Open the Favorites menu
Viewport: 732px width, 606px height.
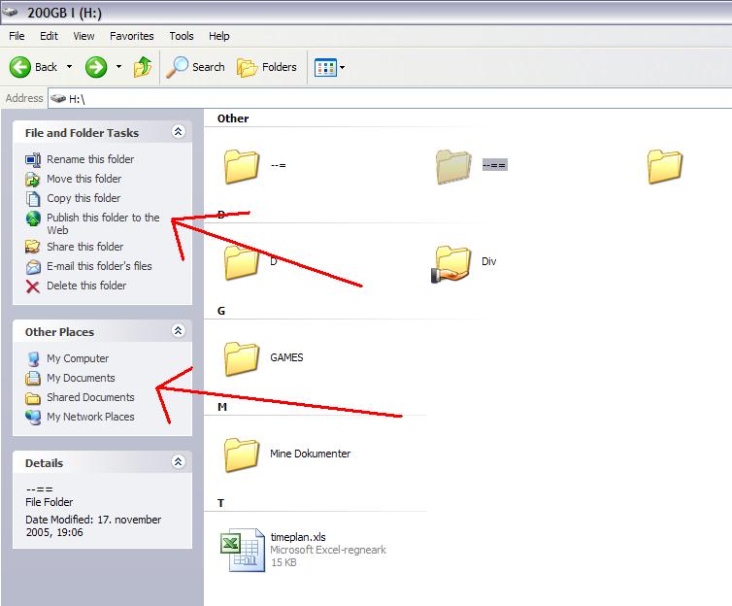132,36
